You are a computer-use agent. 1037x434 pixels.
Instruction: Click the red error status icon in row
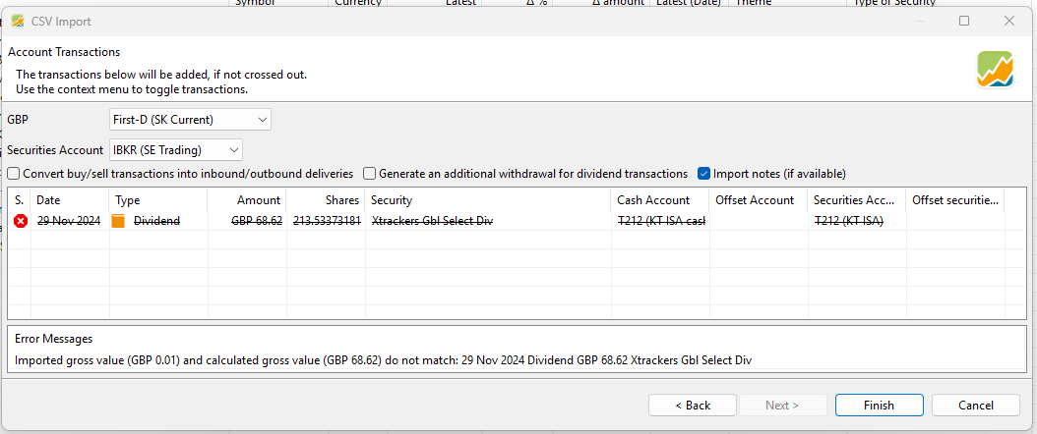pyautogui.click(x=20, y=221)
